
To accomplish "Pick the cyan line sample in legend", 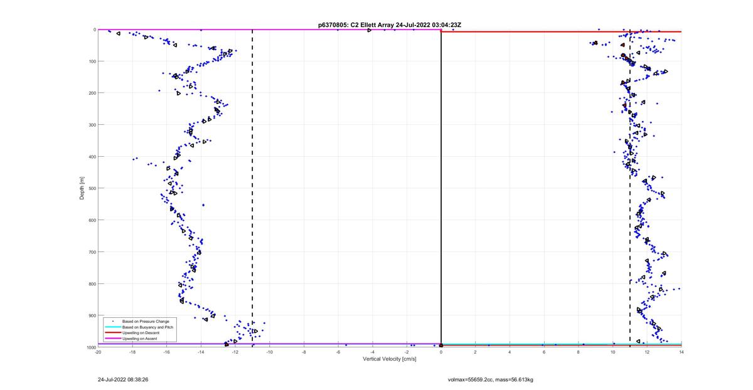I will (x=113, y=327).
